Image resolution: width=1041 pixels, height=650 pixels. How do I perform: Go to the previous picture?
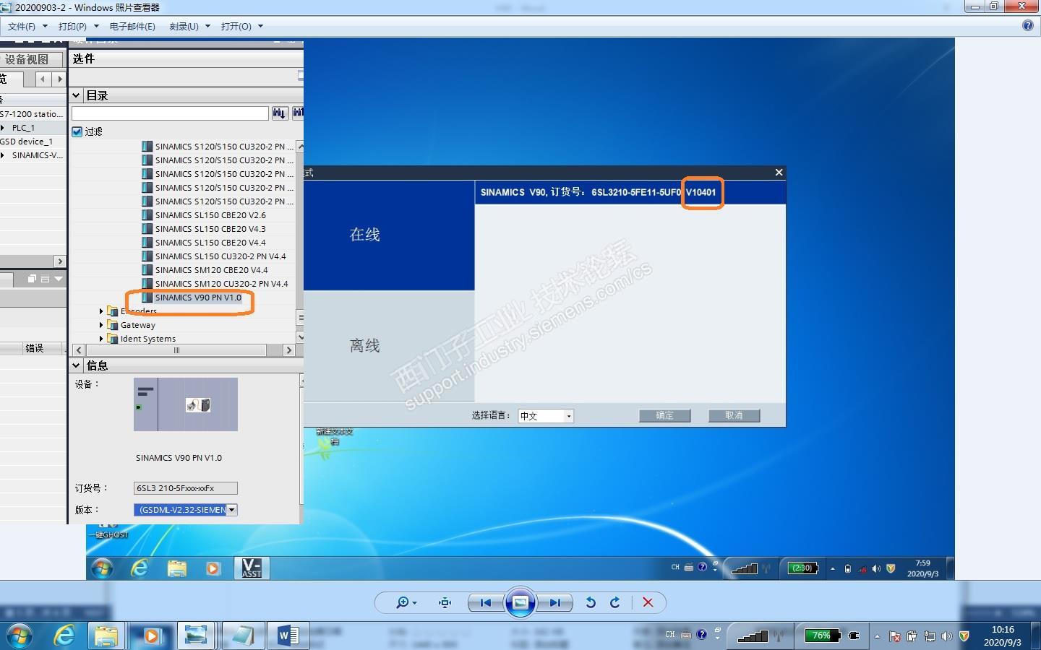(485, 602)
